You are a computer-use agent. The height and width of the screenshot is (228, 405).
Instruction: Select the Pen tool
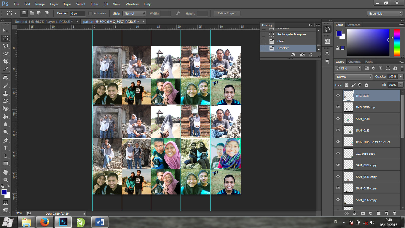(6, 140)
